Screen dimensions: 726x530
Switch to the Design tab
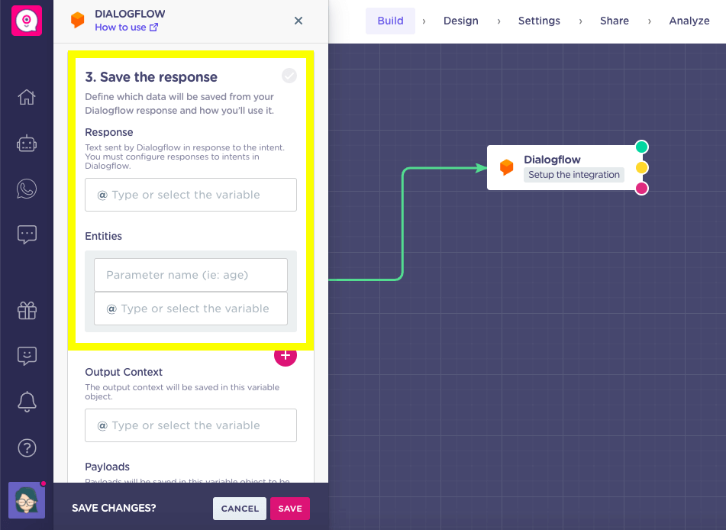tap(460, 21)
